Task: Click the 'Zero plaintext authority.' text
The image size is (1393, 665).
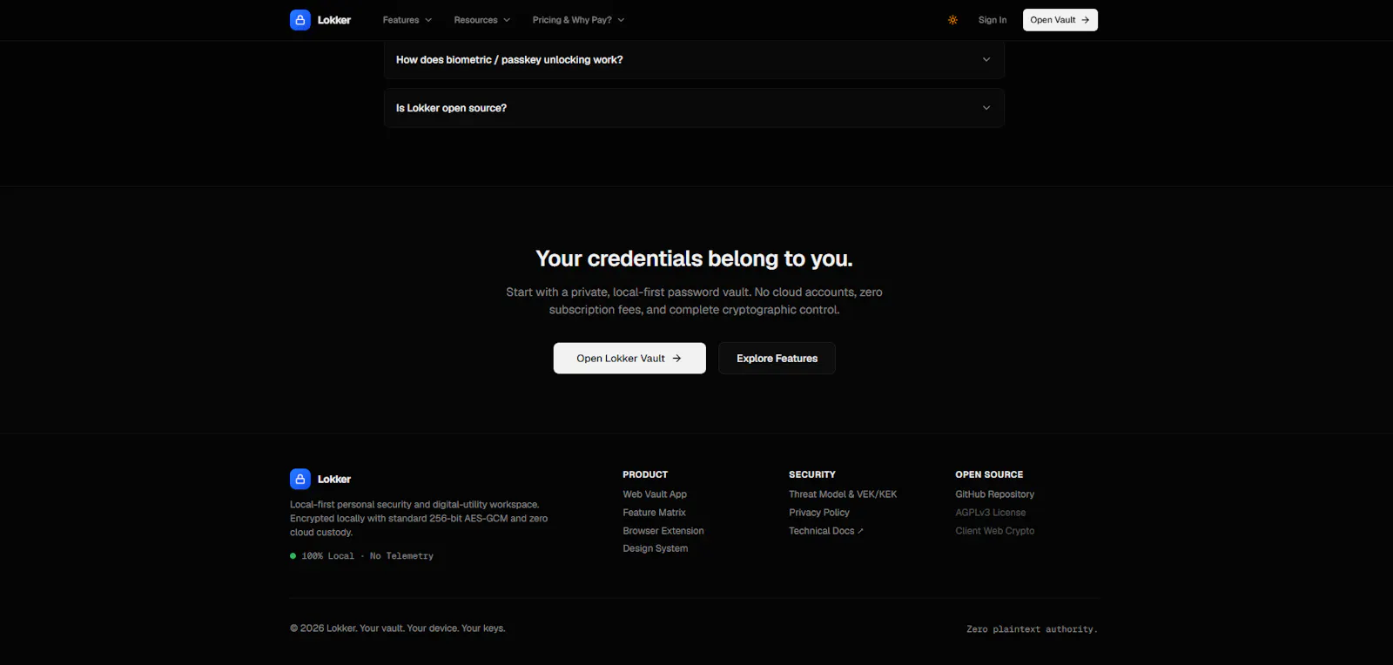Action: pos(1032,629)
